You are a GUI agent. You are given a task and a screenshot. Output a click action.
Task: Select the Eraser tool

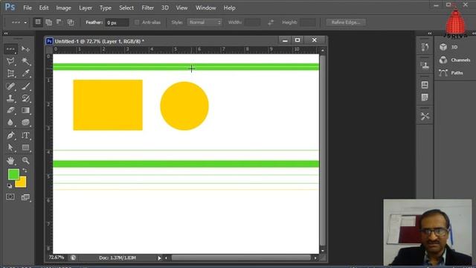point(10,111)
